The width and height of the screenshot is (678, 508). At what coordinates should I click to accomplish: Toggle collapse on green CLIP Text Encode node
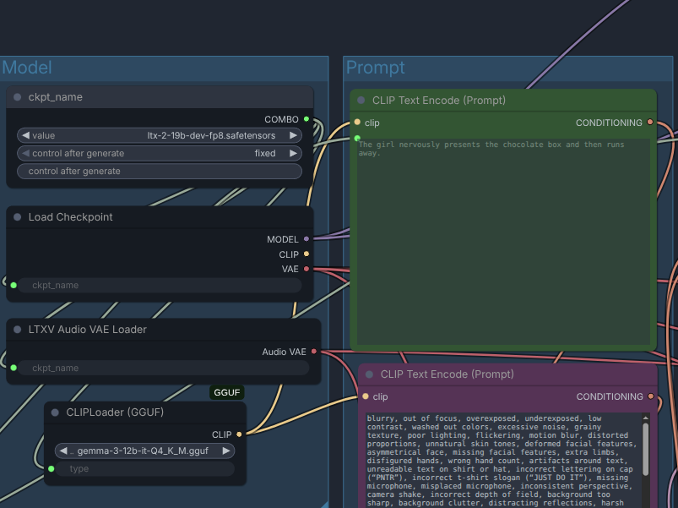coord(361,101)
